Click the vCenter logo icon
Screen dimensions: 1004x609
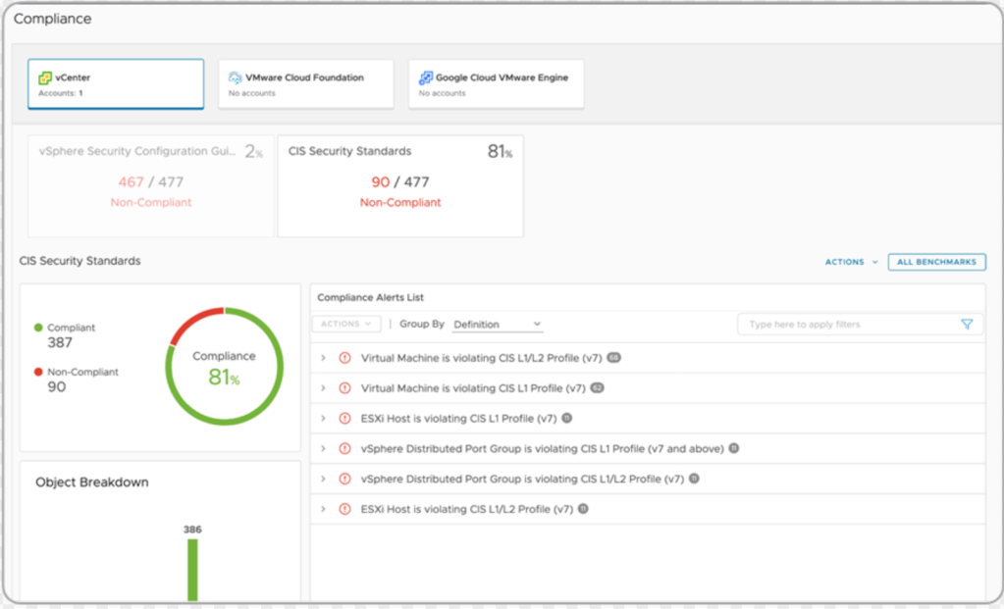pos(45,78)
